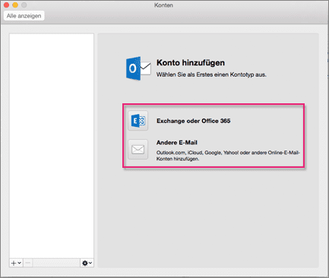Image resolution: width=329 pixels, height=278 pixels.
Task: Click the envelope icon for Andere E-Mail
Action: click(x=138, y=150)
